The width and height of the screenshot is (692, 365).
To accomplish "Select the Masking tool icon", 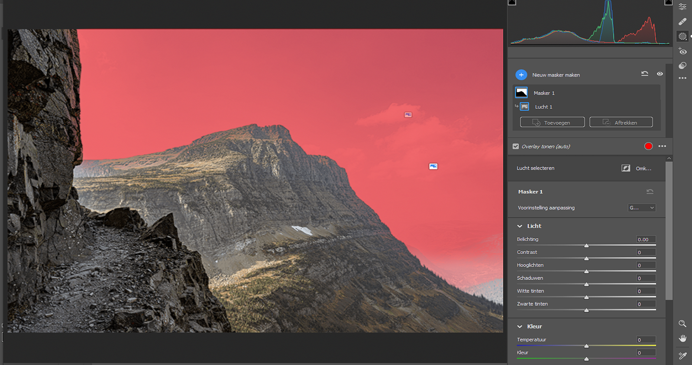I will 682,36.
